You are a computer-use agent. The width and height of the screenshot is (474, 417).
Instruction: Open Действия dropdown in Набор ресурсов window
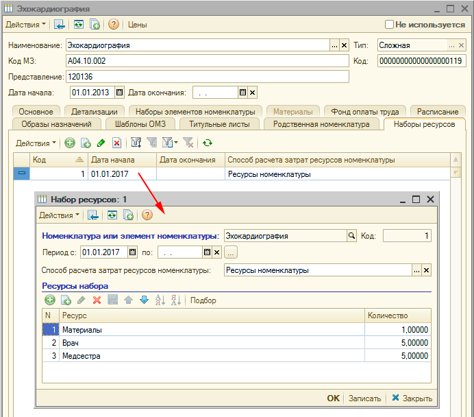pyautogui.click(x=59, y=215)
